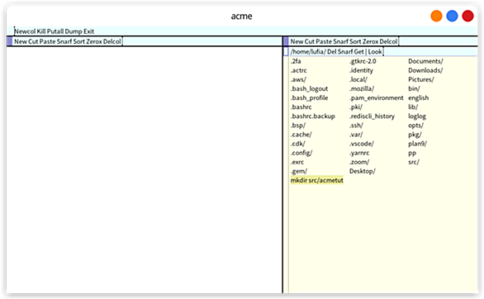Click Dump in the top tag
Screen dimensions: 484x299
pyautogui.click(x=74, y=31)
